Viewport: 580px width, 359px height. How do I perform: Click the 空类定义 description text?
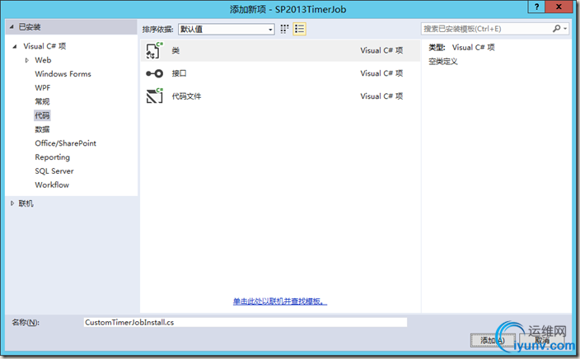pos(443,62)
